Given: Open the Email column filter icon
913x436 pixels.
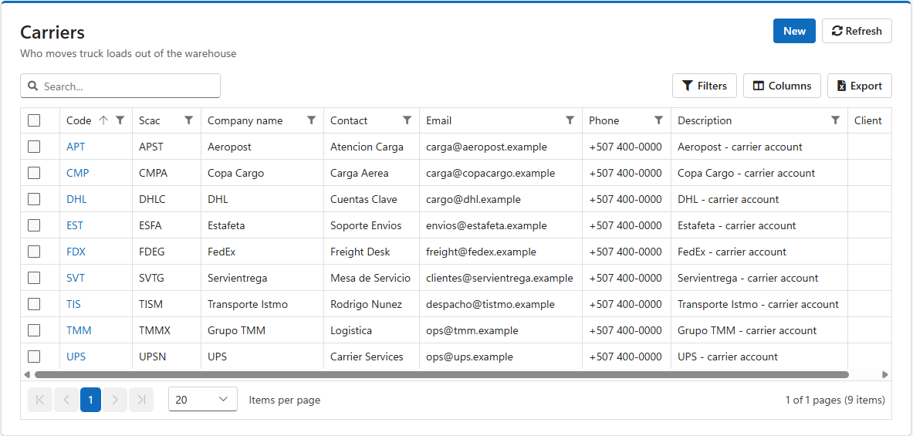Looking at the screenshot, I should pos(570,120).
